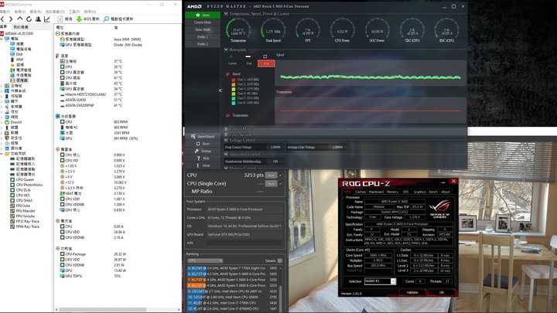Click the Peak histogram button
The height and width of the screenshot is (313, 557).
249,63
